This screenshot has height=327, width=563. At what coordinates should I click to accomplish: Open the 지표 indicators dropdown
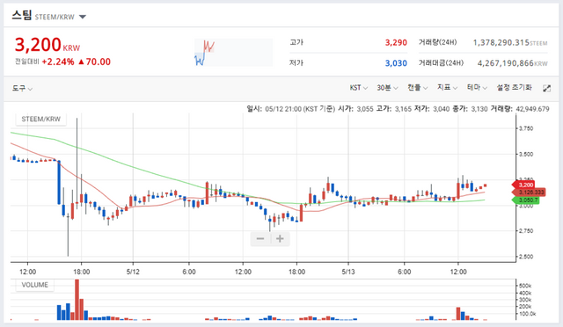point(447,88)
